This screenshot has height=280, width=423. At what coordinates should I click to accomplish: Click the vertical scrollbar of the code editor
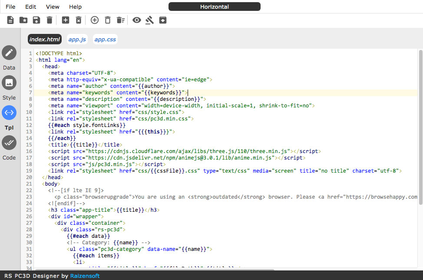tap(420, 127)
